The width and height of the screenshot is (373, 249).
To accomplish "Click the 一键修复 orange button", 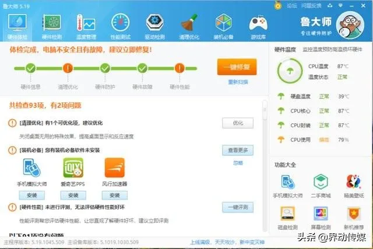I will point(237,67).
